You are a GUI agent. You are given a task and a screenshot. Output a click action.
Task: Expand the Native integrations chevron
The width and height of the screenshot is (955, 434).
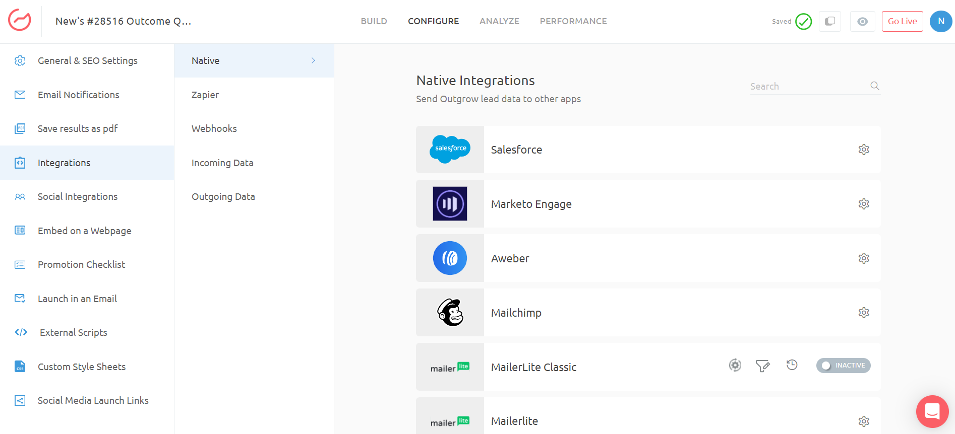click(313, 60)
